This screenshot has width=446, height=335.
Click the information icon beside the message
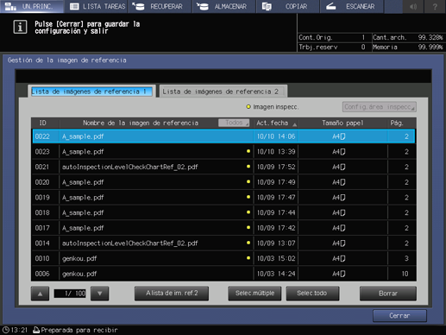tap(20, 27)
